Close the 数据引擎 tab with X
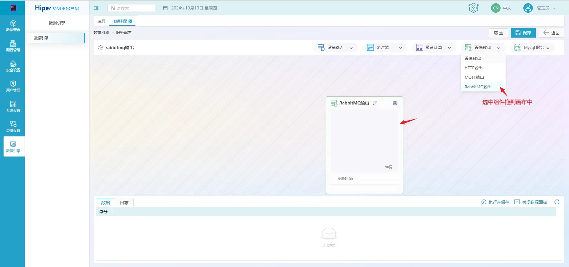 (130, 21)
